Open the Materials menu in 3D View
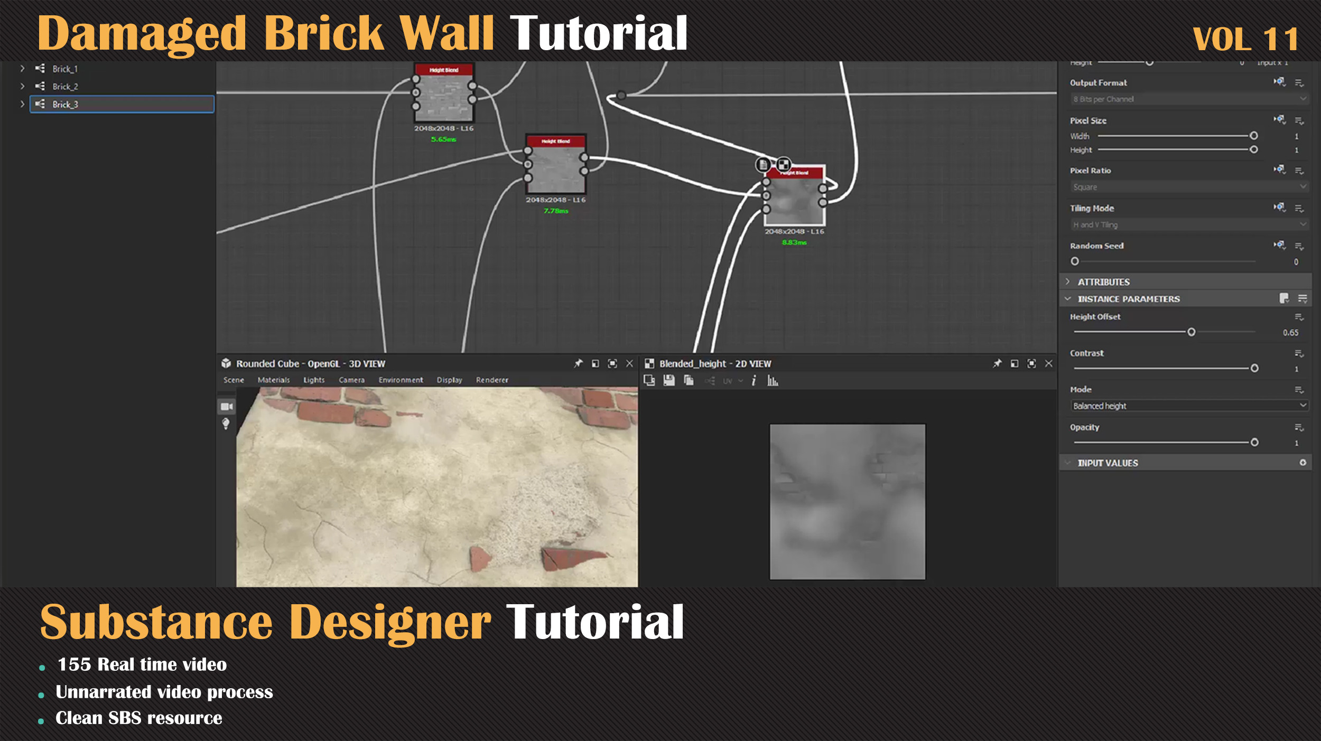Viewport: 1321px width, 741px height. point(273,380)
